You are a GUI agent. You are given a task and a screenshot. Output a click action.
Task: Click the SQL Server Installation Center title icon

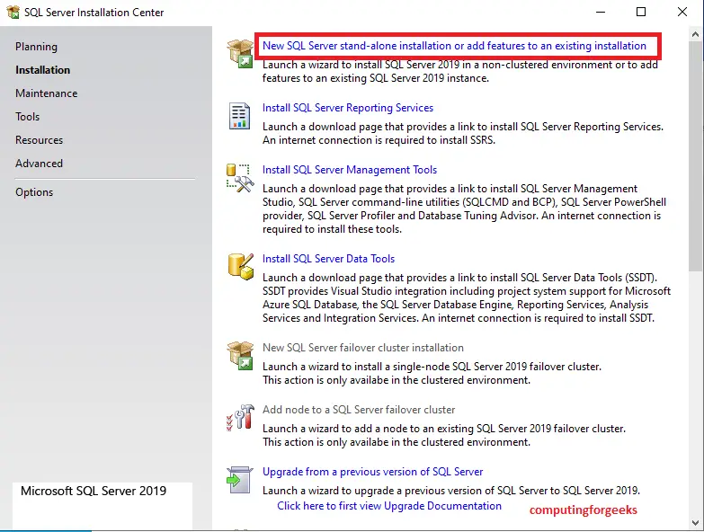pos(13,12)
